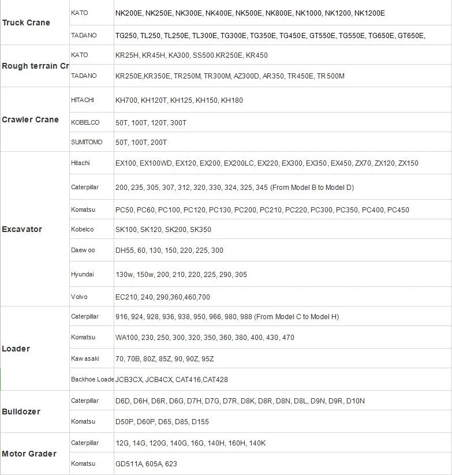Click the GD511A motor grader models

pyautogui.click(x=147, y=463)
